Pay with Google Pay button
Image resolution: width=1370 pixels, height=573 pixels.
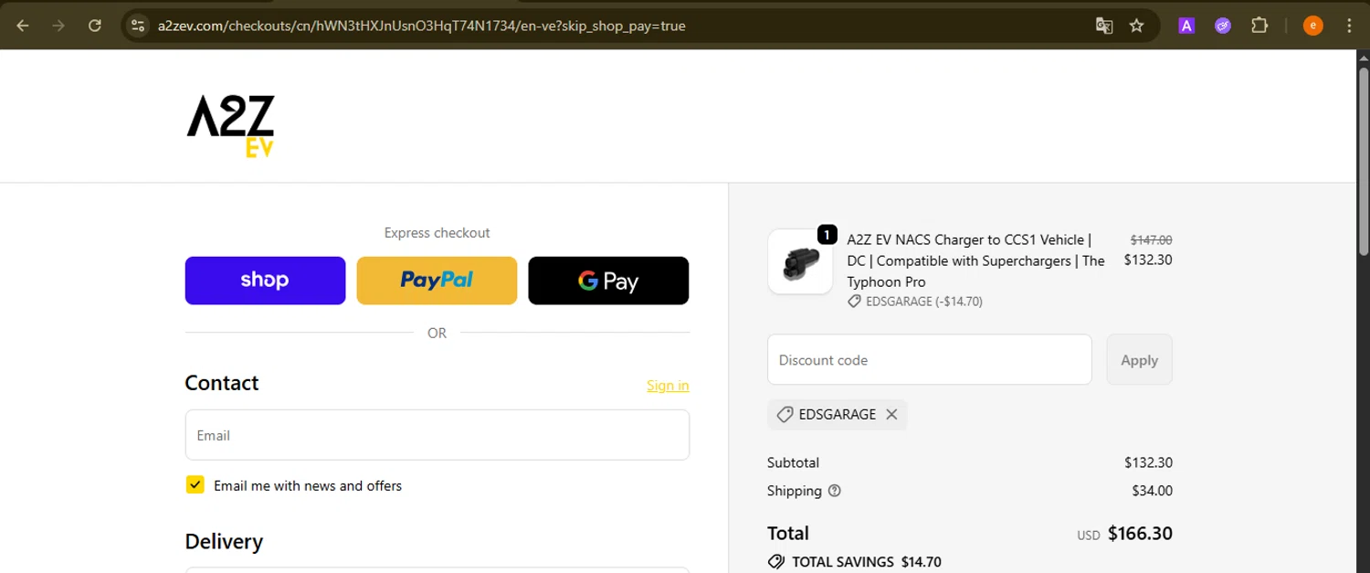coord(608,281)
